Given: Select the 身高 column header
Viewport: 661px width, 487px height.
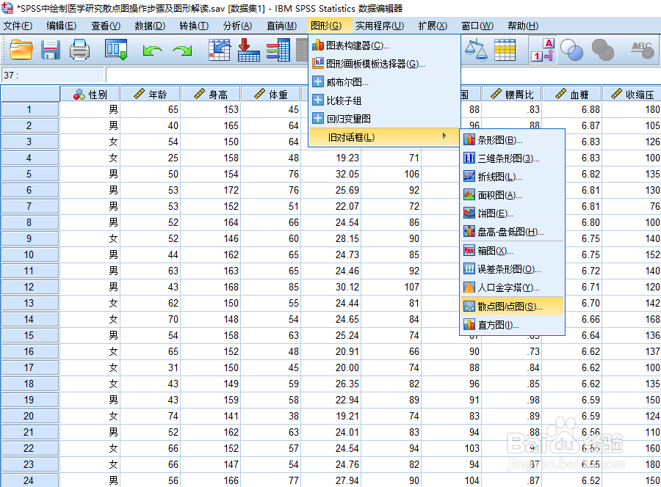Looking at the screenshot, I should 211,95.
